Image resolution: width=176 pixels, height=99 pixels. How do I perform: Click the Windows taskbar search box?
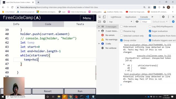point(25,97)
